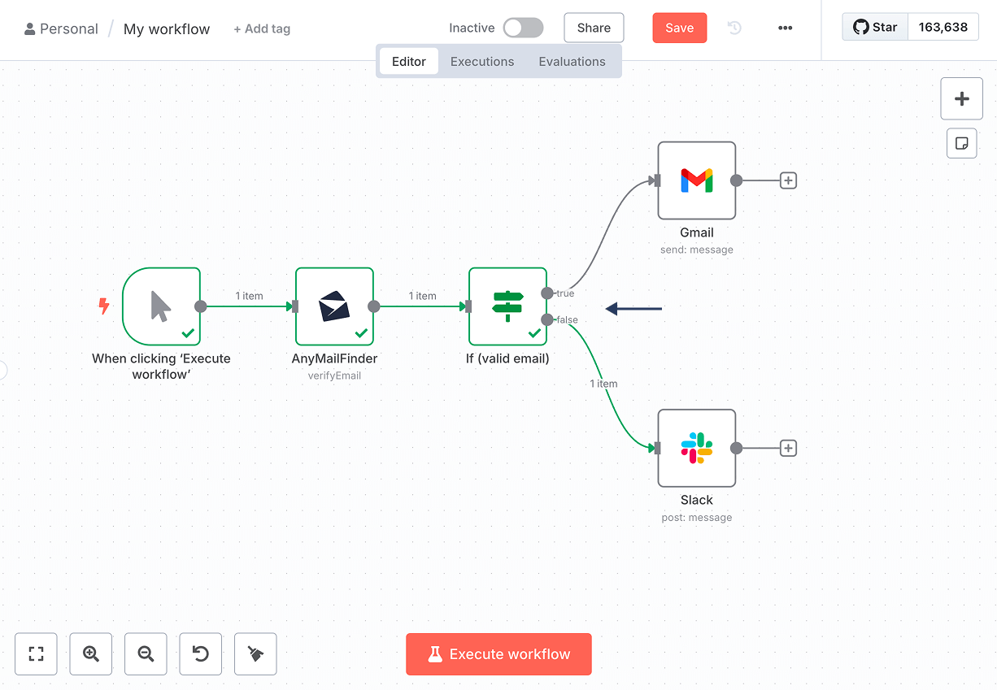
Task: Switch to the Evaluations tab
Action: [572, 62]
